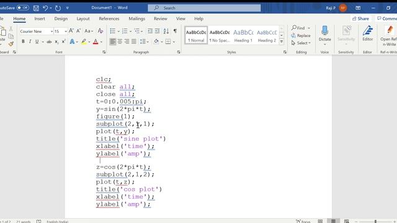The height and width of the screenshot is (223, 397).
Task: Open Line and Paragraph Spacing dropdown
Action: click(145, 42)
